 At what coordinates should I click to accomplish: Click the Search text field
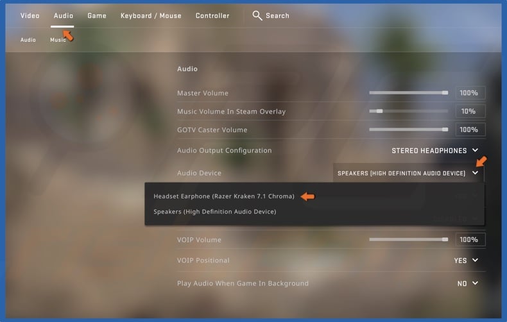pyautogui.click(x=277, y=15)
